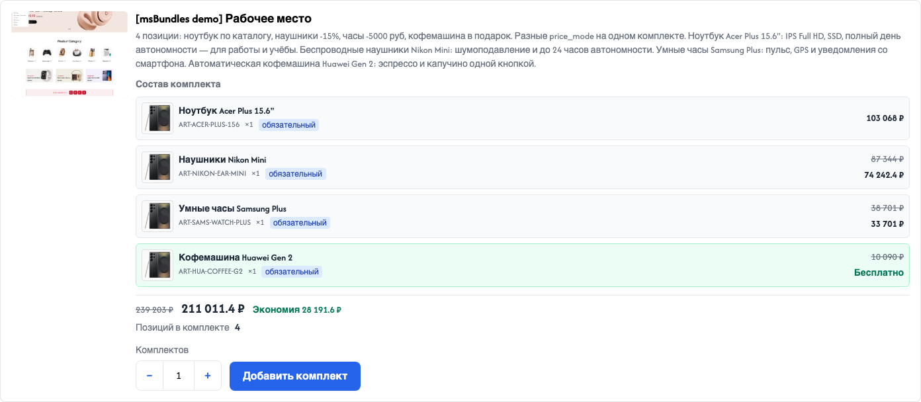Click the Умные часы Samsung Plus thumbnail
Image resolution: width=921 pixels, height=402 pixels.
[157, 216]
